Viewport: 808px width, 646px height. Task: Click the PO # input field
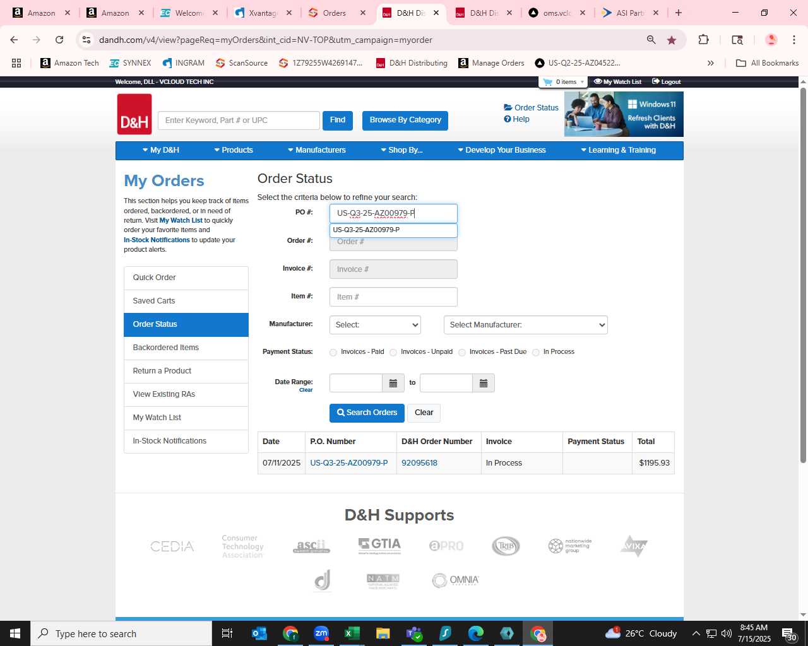[x=393, y=213]
